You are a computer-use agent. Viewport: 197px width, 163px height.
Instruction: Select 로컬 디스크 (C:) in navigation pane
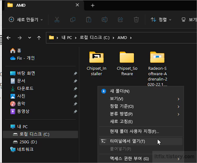40,134
